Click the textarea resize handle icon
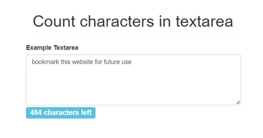Screen dimensions: 263x138 click(x=238, y=102)
